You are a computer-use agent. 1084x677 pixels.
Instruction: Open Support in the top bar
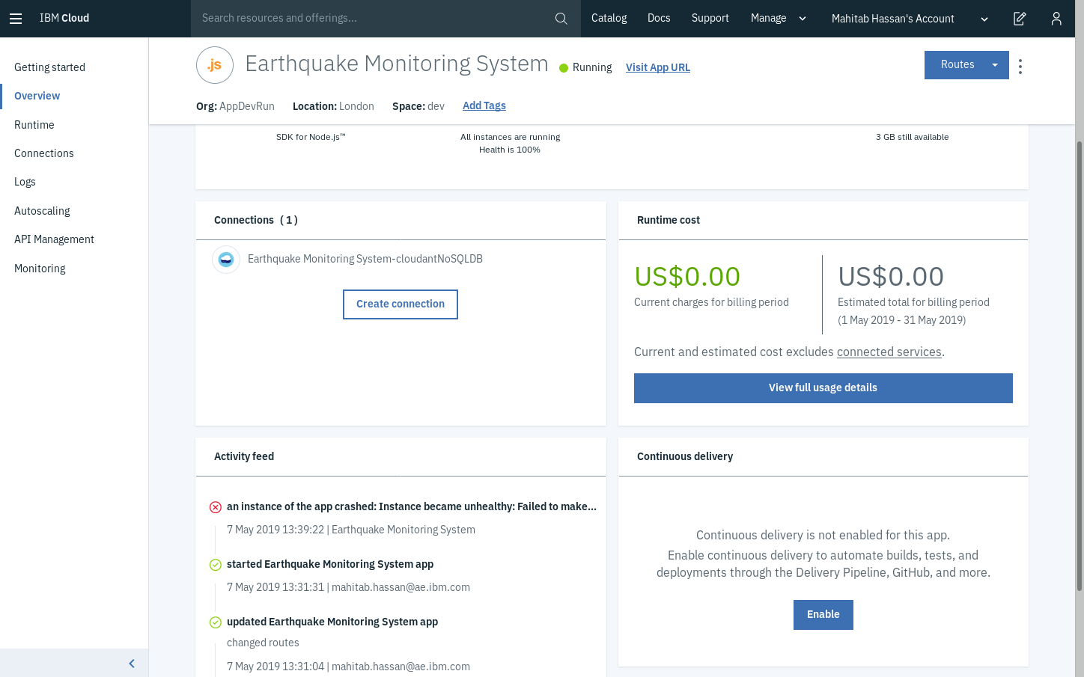point(710,18)
